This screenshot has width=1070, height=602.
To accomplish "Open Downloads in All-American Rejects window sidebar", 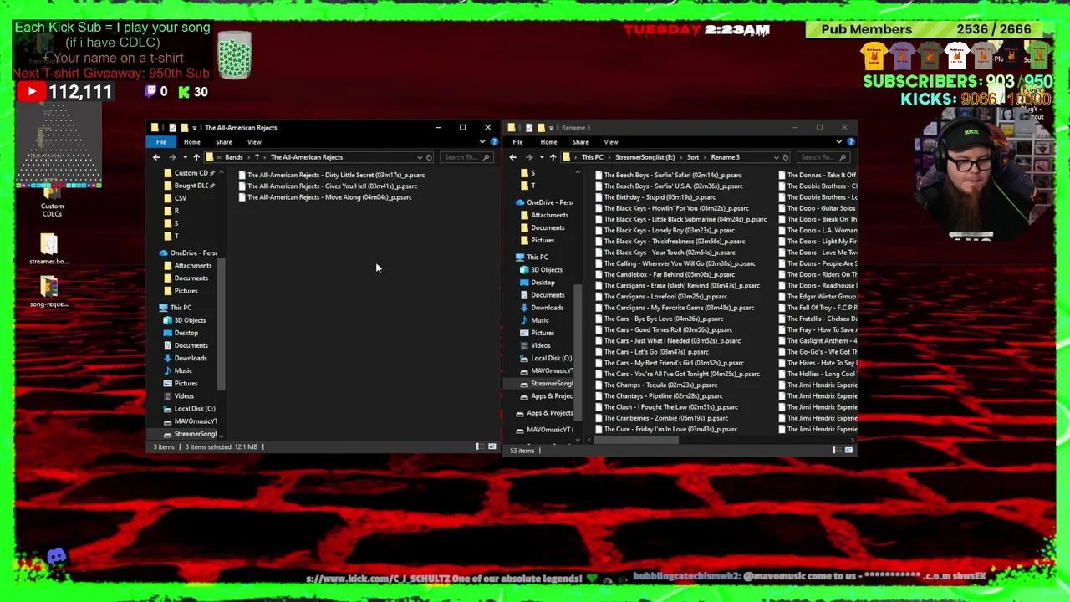I will coord(190,358).
